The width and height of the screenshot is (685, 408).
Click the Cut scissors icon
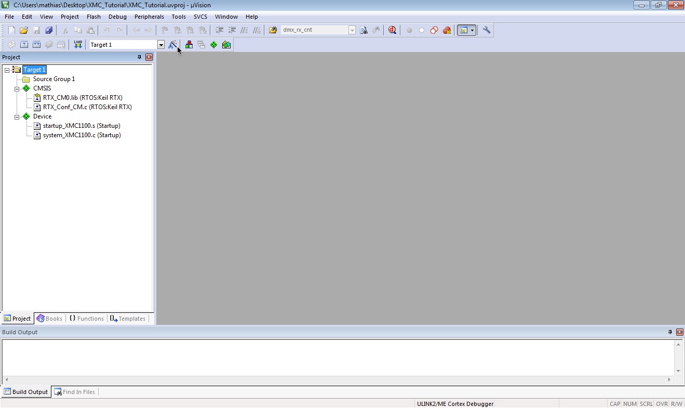click(65, 30)
